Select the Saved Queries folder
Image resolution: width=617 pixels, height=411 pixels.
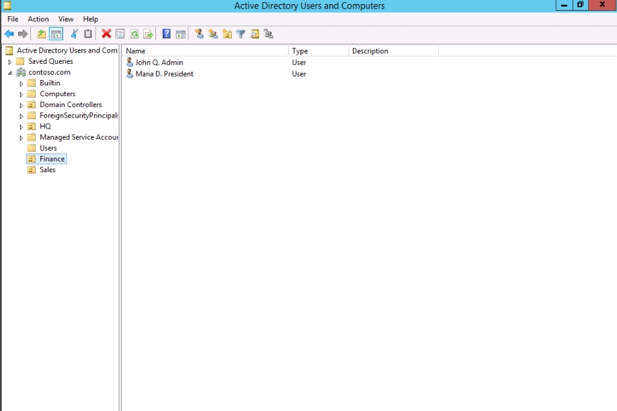coord(50,61)
